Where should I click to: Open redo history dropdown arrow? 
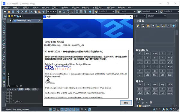tap(56, 12)
